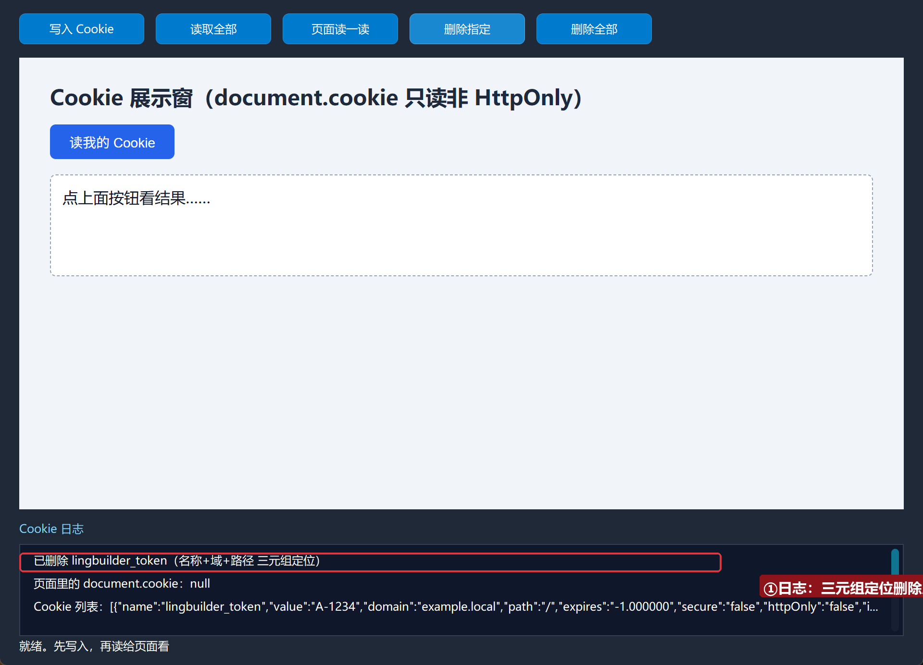The width and height of the screenshot is (923, 665).
Task: Click the Cookie 日志 label
Action: point(51,529)
